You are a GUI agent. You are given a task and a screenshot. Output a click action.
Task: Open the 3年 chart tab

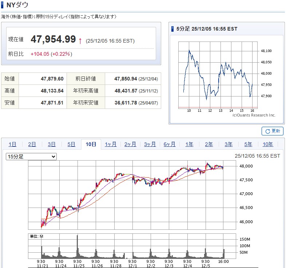tap(229, 144)
